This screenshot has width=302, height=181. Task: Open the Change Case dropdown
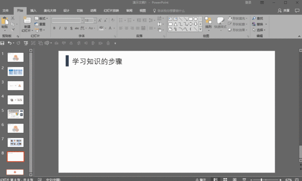pos(92,28)
